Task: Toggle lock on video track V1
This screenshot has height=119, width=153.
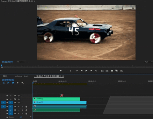Action: (x=7, y=102)
